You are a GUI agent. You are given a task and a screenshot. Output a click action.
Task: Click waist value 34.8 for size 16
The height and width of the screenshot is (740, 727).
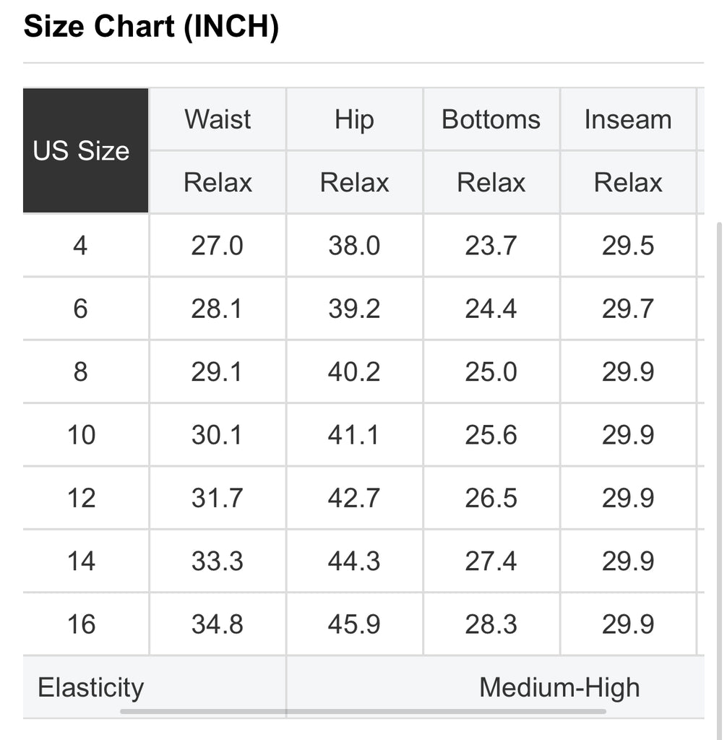click(x=217, y=624)
